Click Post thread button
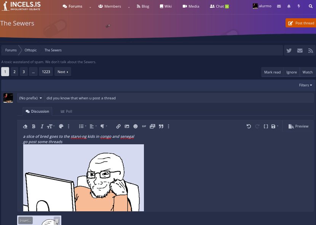Viewport: 316px width, 225px height. coord(301,23)
